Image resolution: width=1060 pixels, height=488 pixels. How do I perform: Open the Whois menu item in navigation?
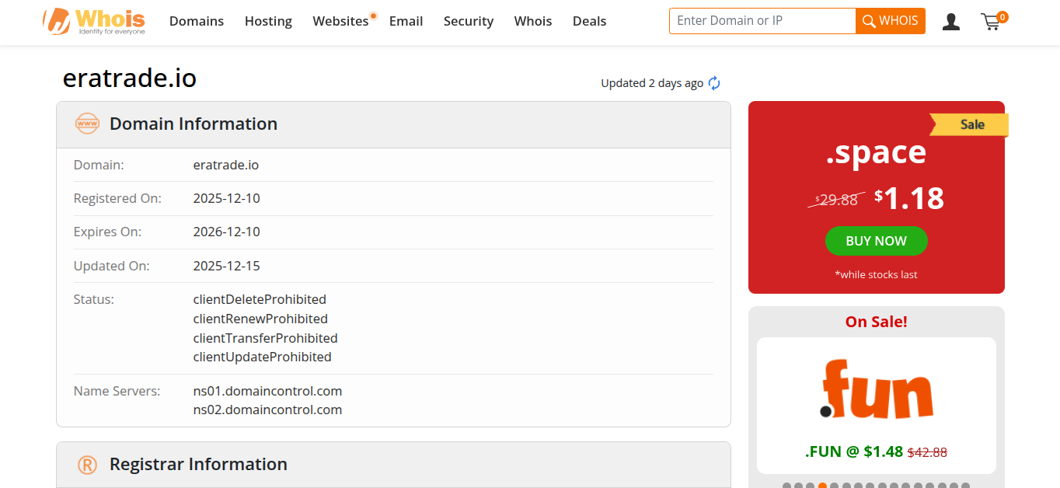pyautogui.click(x=533, y=21)
